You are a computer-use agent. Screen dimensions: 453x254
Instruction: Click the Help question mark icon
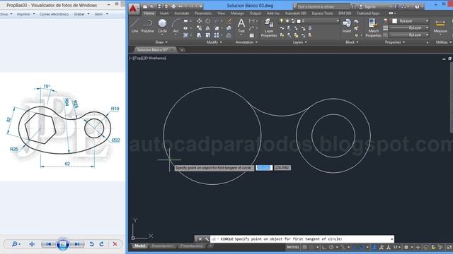click(417, 6)
